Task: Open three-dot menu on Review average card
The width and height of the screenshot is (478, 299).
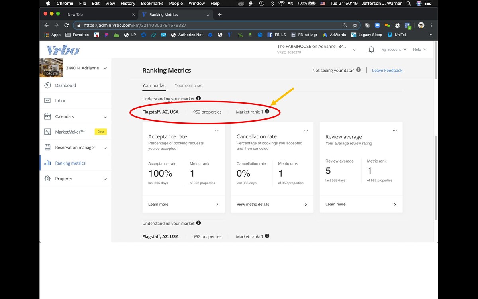Action: 395,131
